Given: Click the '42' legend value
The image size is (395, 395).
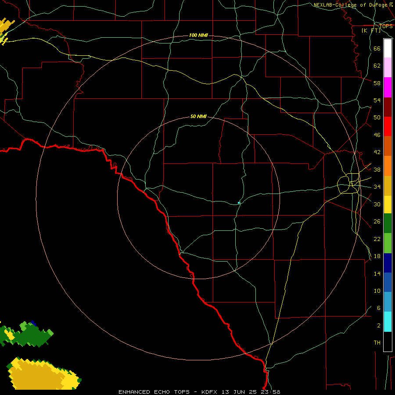Looking at the screenshot, I should [x=377, y=152].
